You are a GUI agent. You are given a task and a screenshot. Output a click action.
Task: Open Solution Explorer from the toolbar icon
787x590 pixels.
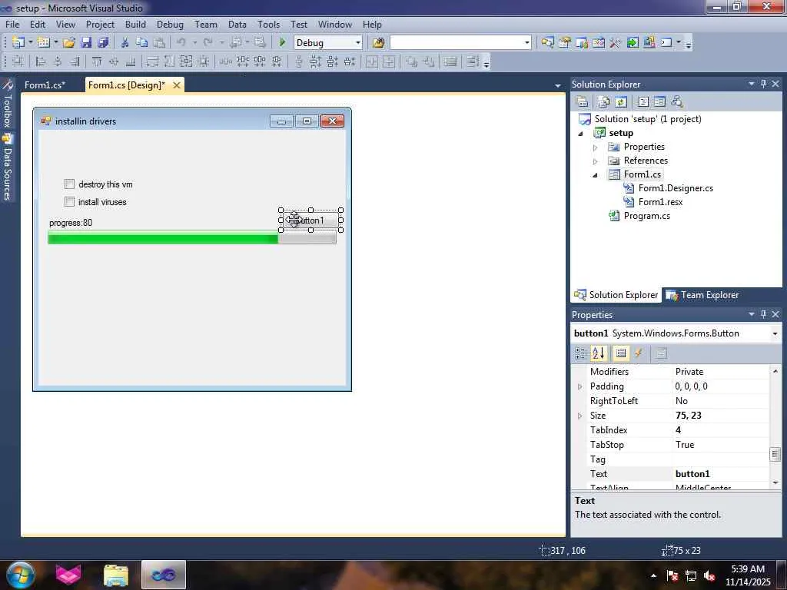pyautogui.click(x=547, y=43)
